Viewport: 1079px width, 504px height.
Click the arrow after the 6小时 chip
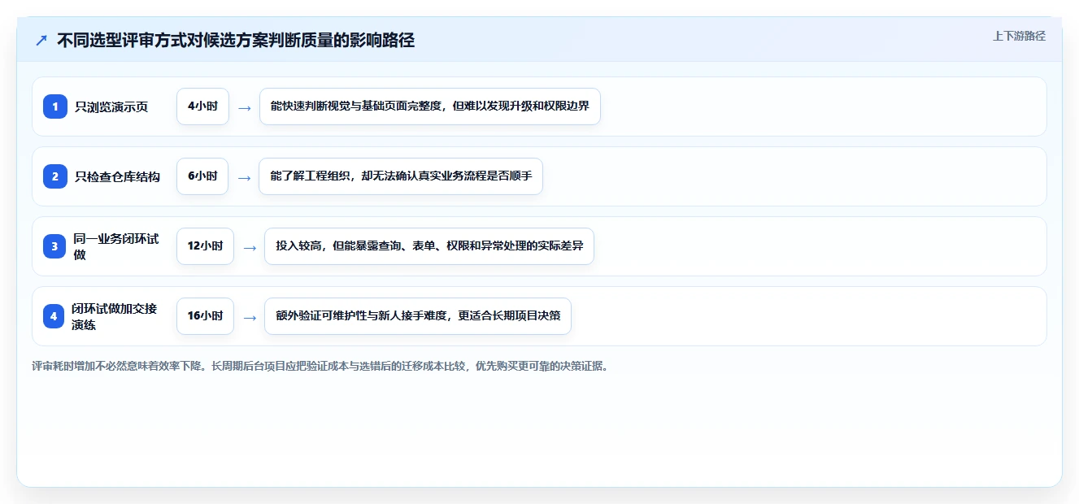click(x=244, y=177)
